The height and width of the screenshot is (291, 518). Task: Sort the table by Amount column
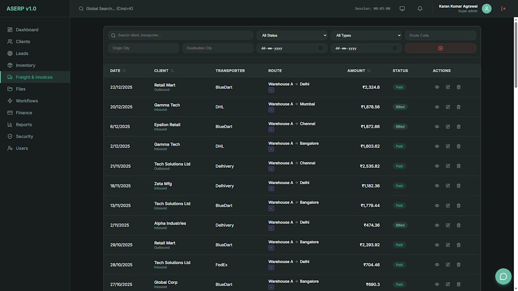click(x=359, y=71)
